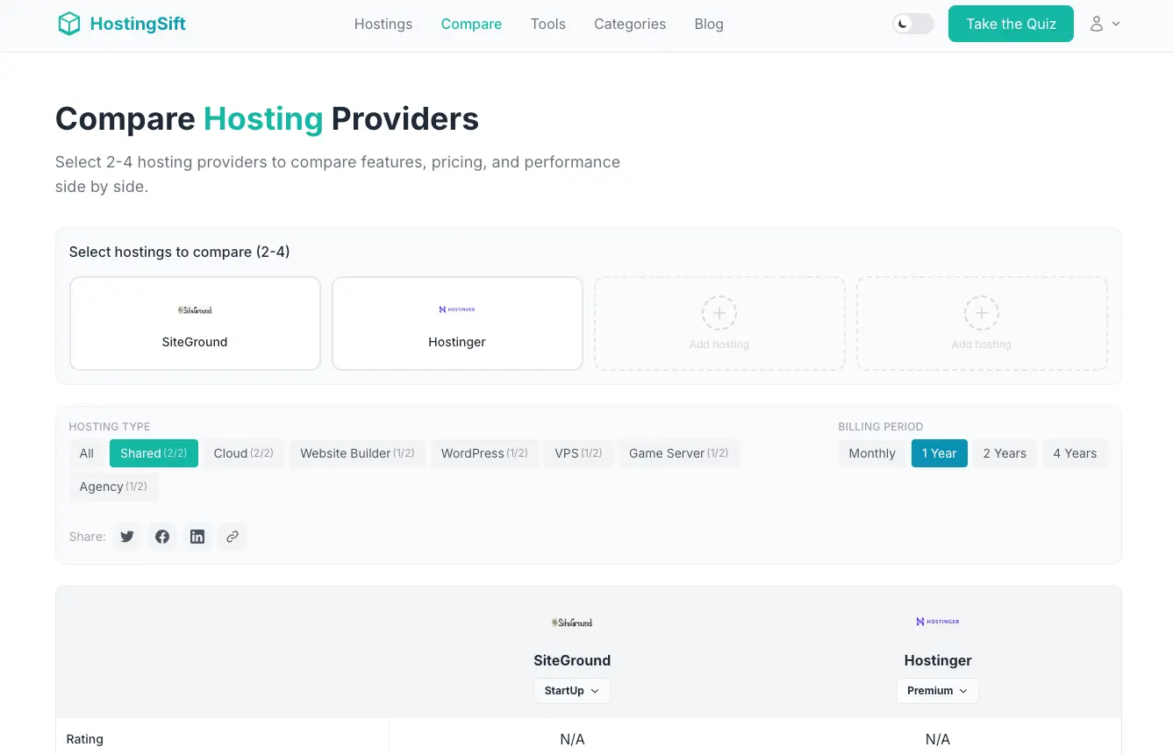Choose Monthly billing period
The height and width of the screenshot is (754, 1173).
(872, 453)
